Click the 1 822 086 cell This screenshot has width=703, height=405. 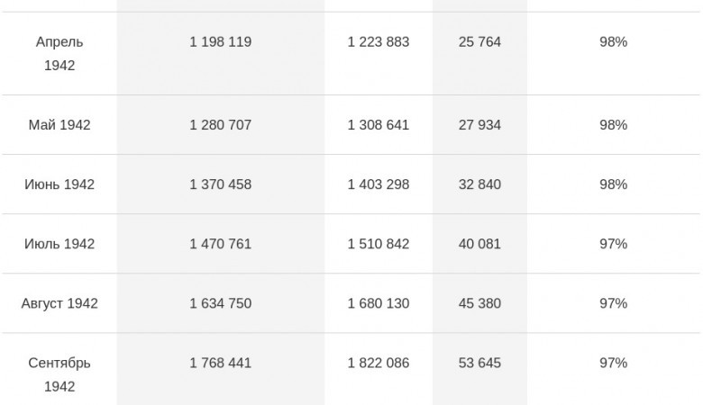tap(379, 363)
